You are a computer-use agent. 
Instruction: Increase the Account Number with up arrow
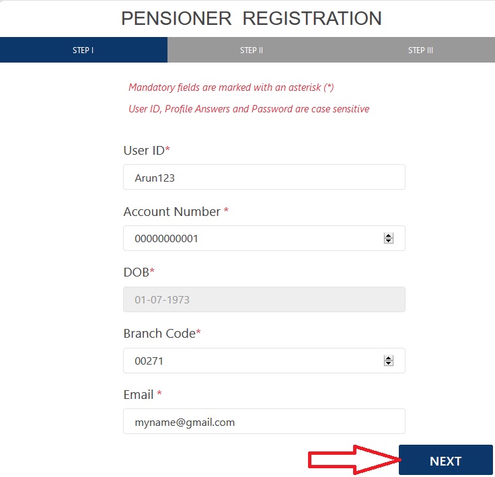pos(388,235)
